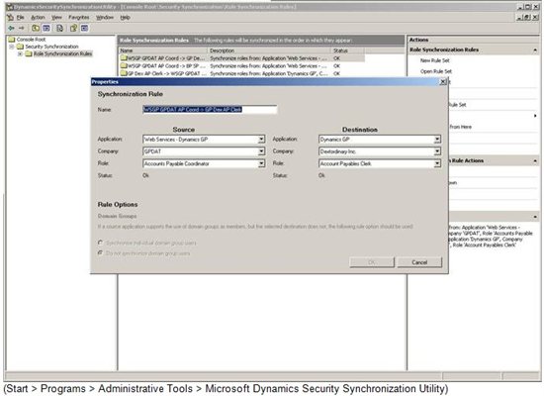Viewport: 544px width, 396px height.
Task: Select Role Synchronization Rules tree label
Action: [62, 53]
